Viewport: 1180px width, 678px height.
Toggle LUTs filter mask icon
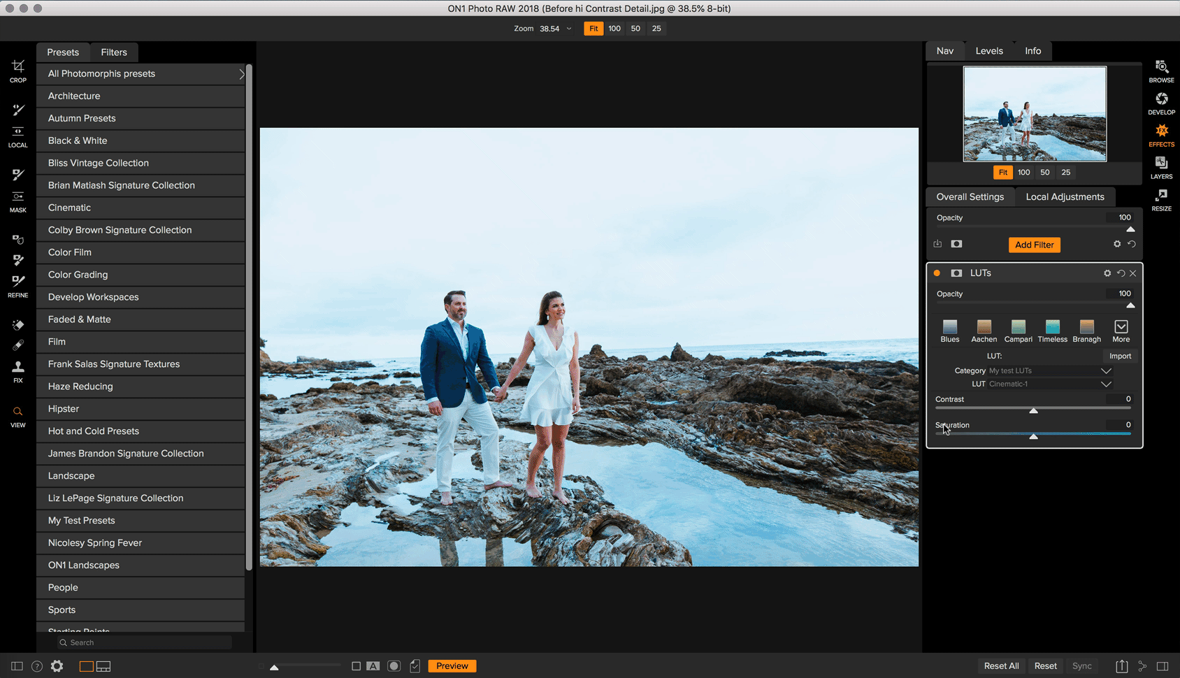(x=956, y=273)
